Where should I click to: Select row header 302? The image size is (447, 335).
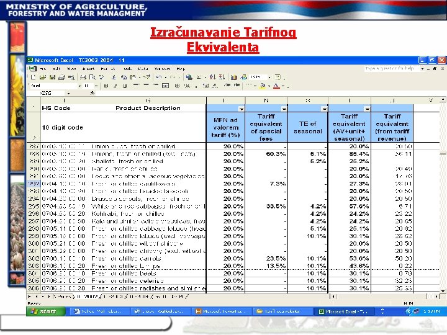34,258
